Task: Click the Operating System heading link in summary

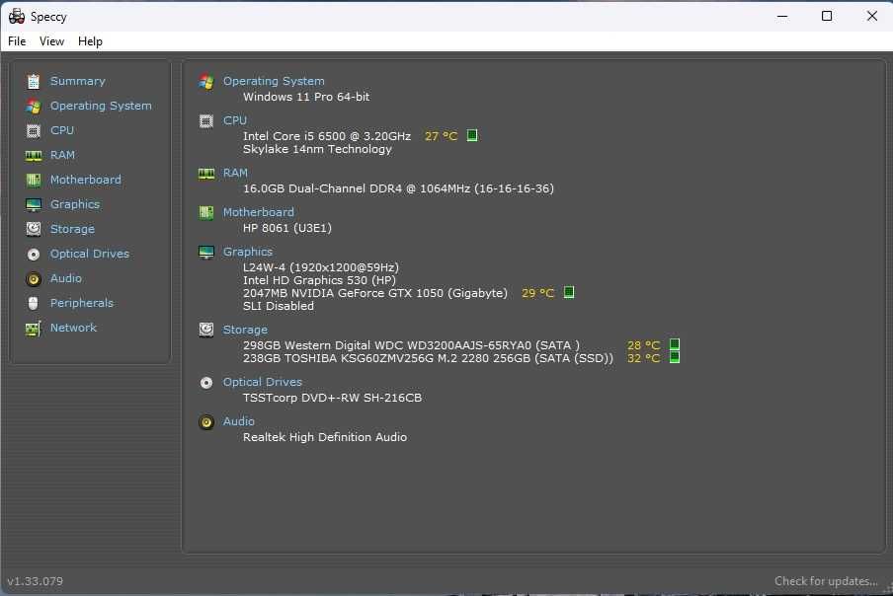Action: 274,81
